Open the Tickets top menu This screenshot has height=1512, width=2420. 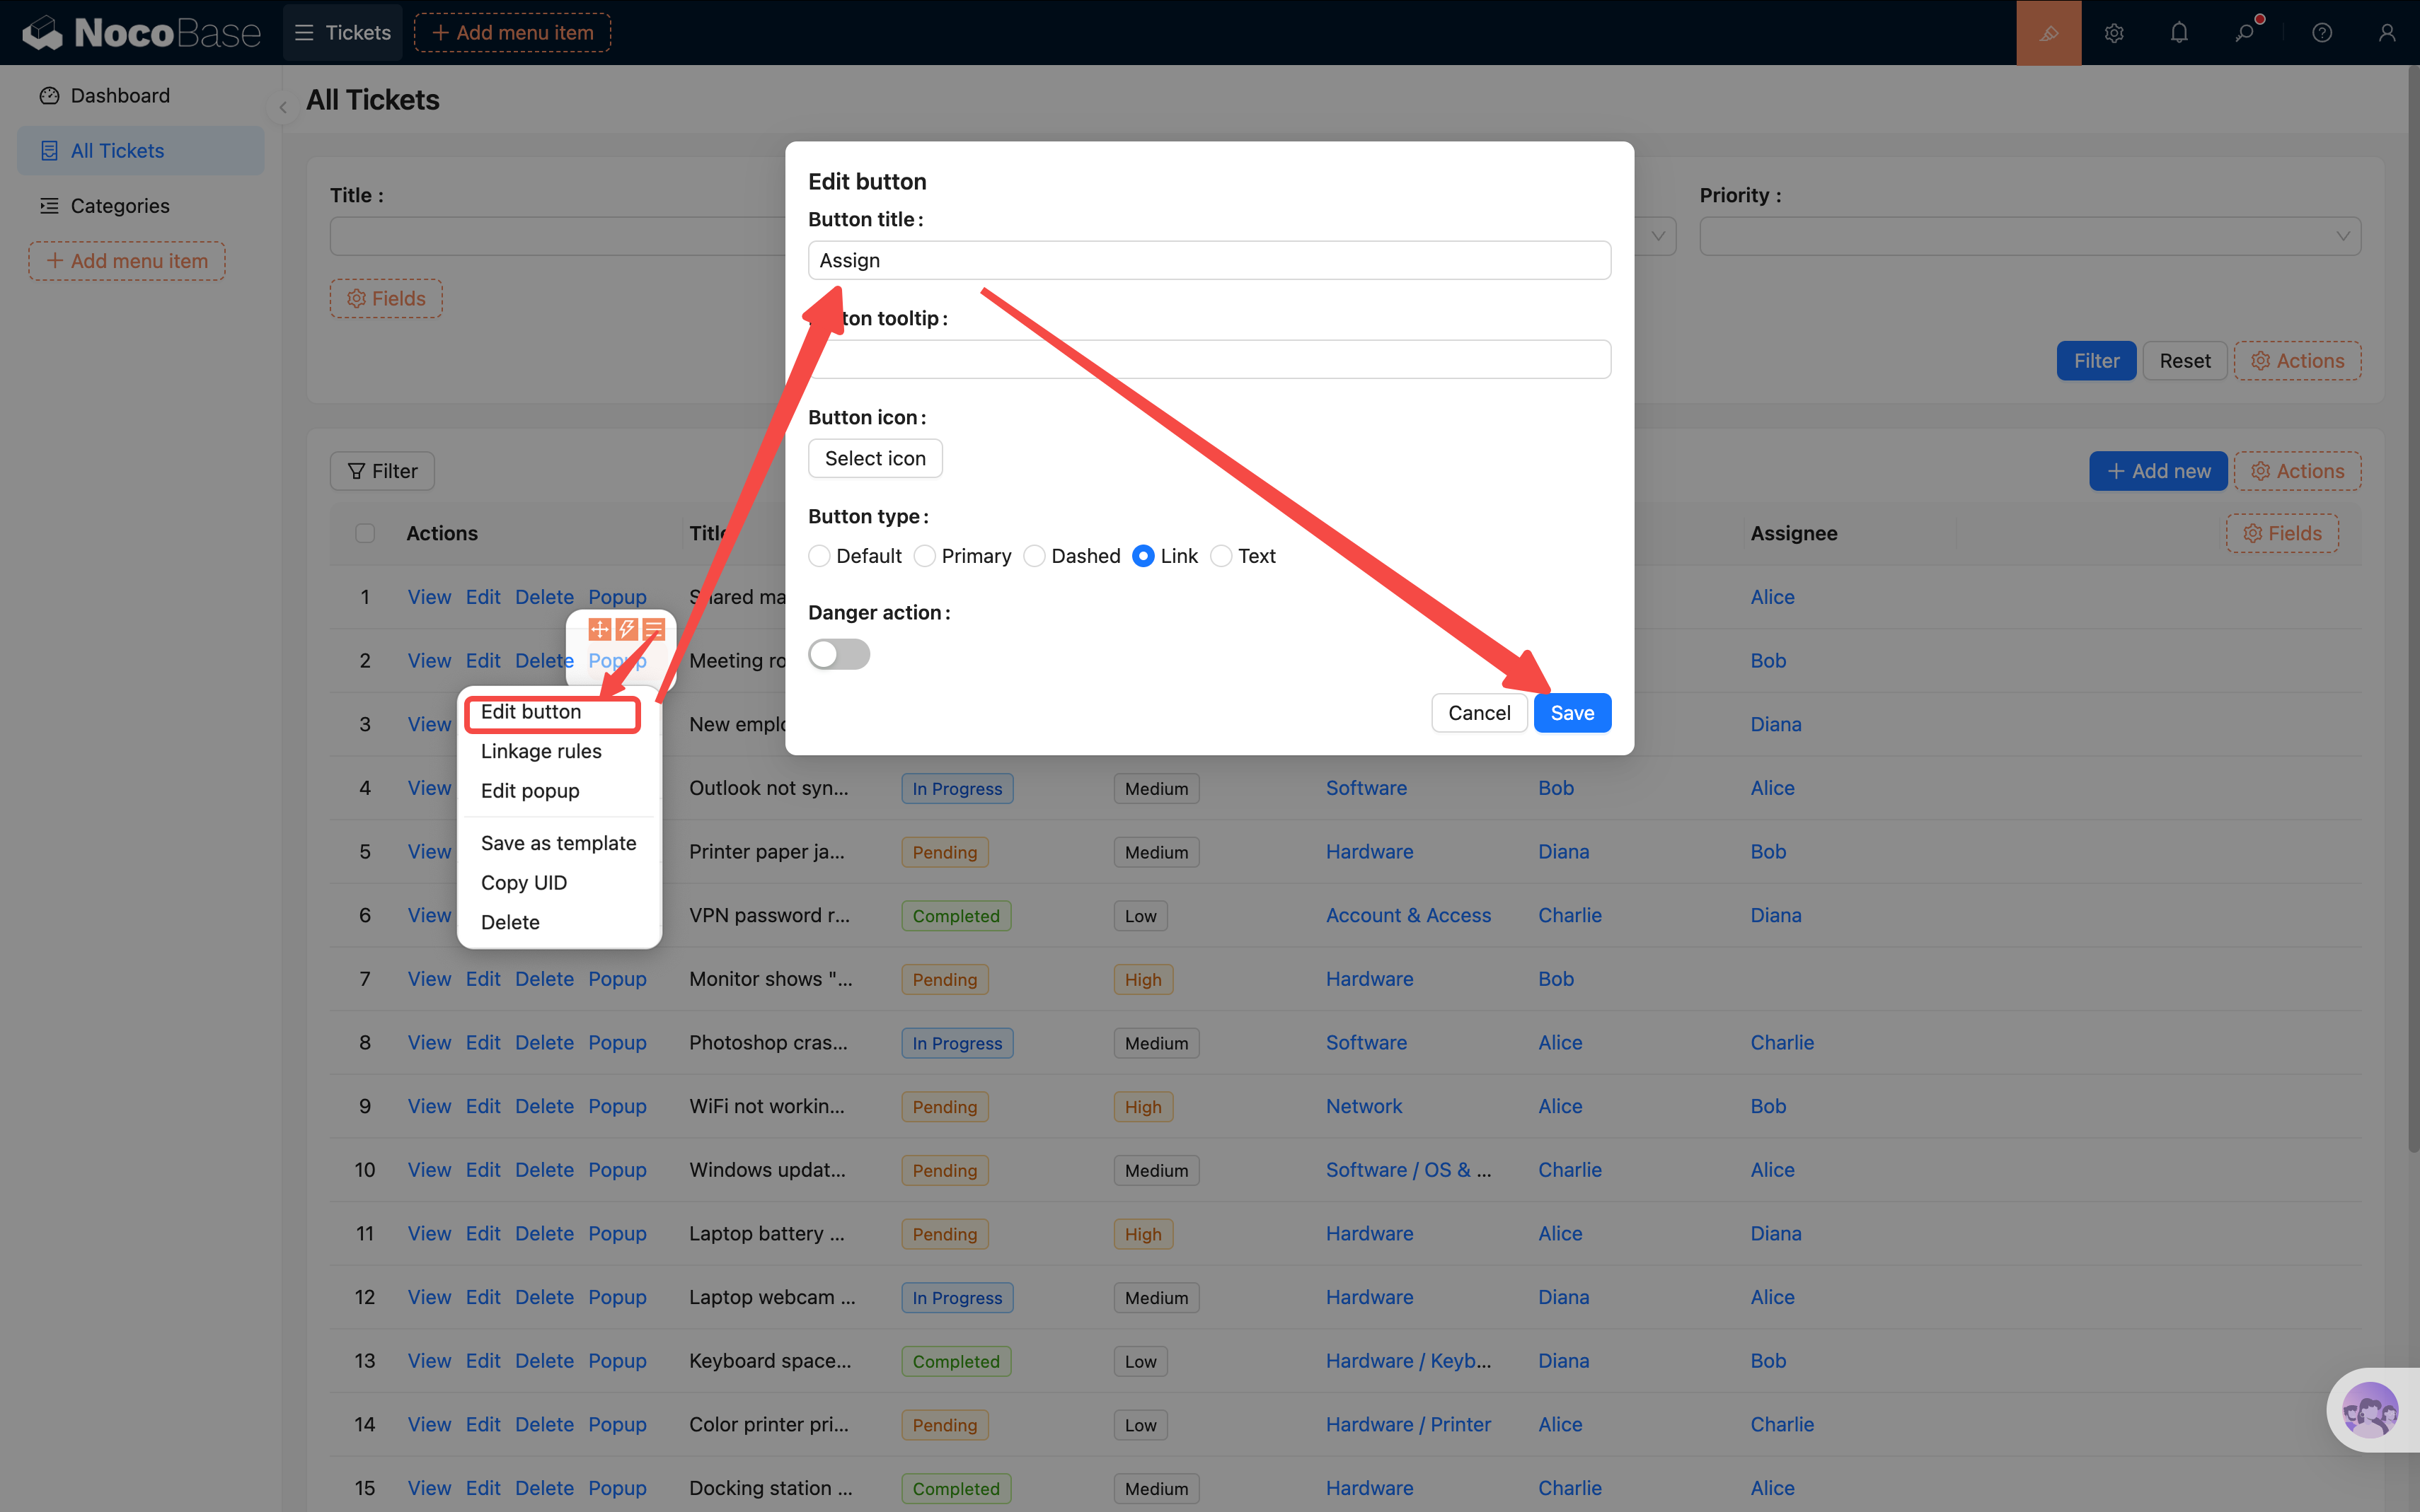click(343, 33)
